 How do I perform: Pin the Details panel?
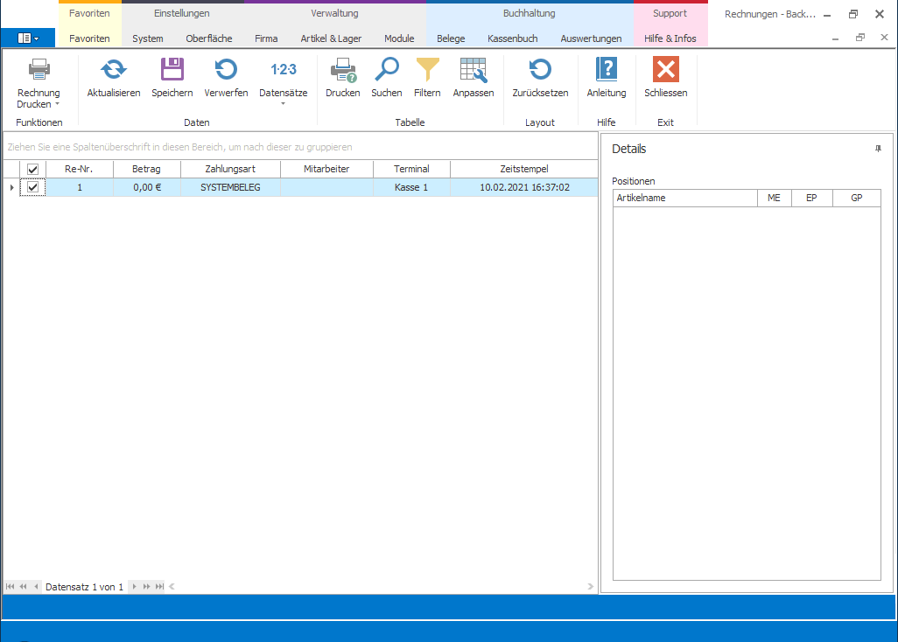878,149
